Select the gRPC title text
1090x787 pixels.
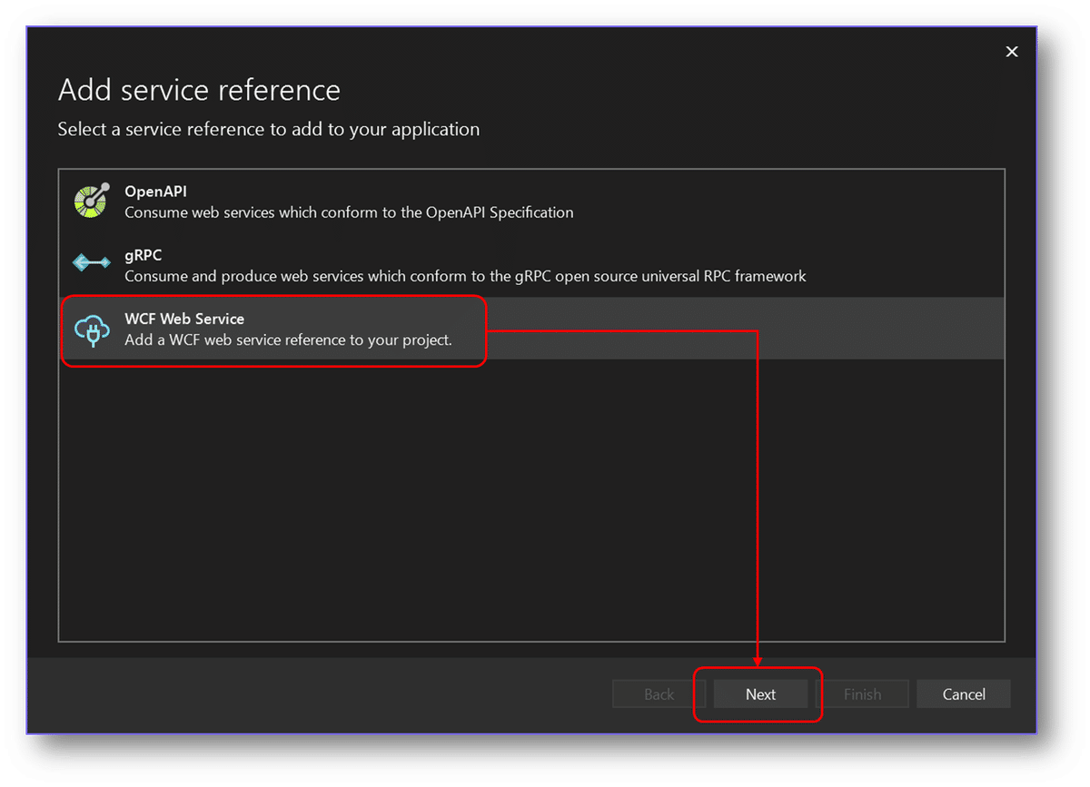143,255
